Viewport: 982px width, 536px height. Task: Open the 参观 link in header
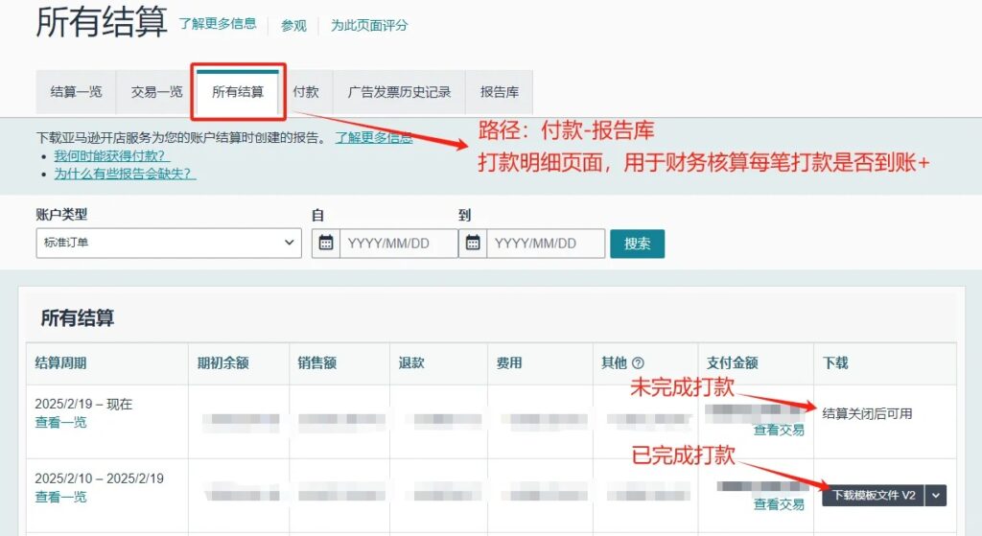(x=293, y=26)
